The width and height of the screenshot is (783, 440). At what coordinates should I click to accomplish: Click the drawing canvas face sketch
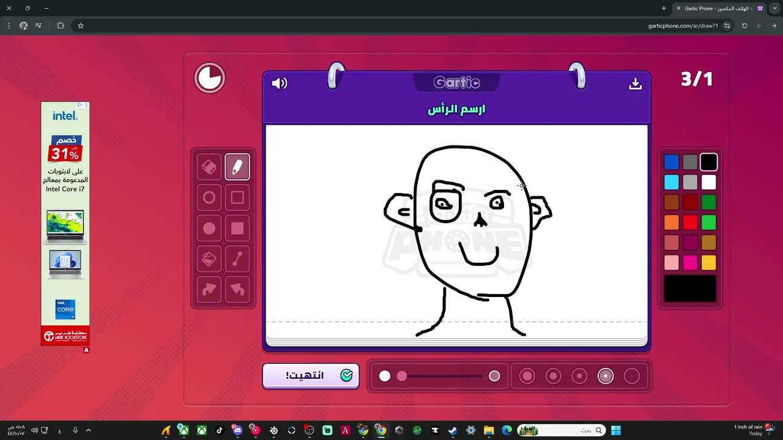[x=469, y=240]
